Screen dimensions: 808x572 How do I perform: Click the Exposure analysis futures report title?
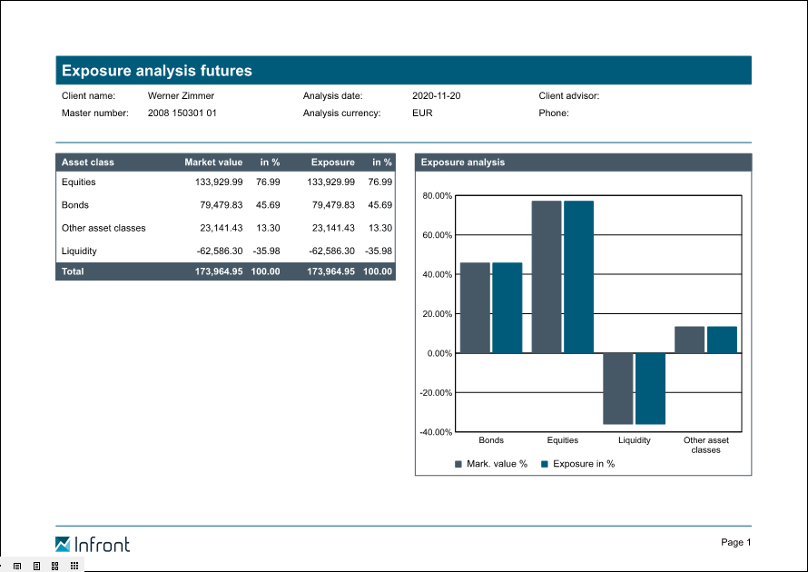coord(403,71)
